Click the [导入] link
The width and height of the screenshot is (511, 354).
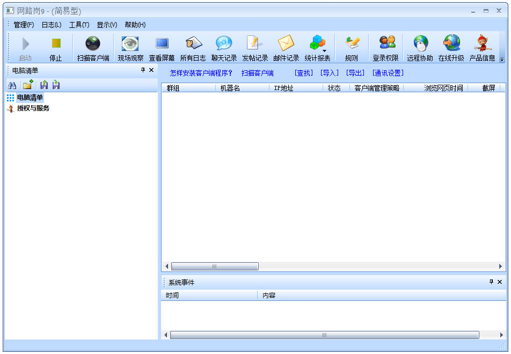[x=329, y=73]
